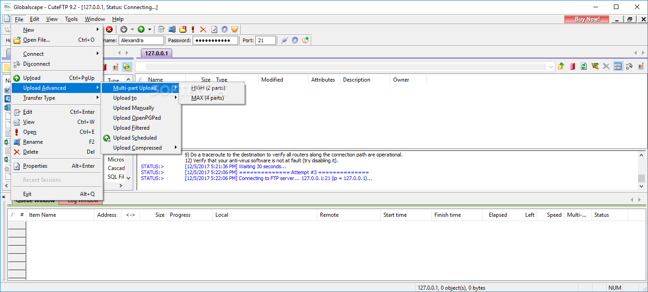Viewport: 648px width, 292px height.
Task: Click the local pane filter icon
Action: click(115, 67)
